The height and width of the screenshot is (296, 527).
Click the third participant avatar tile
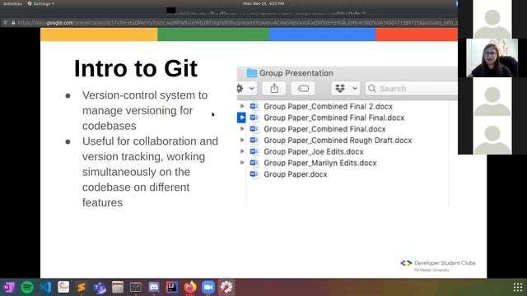tap(492, 97)
